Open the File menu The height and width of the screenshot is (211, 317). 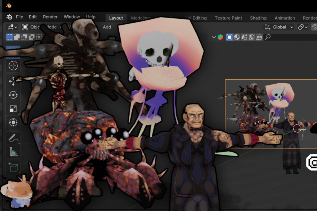click(x=20, y=17)
